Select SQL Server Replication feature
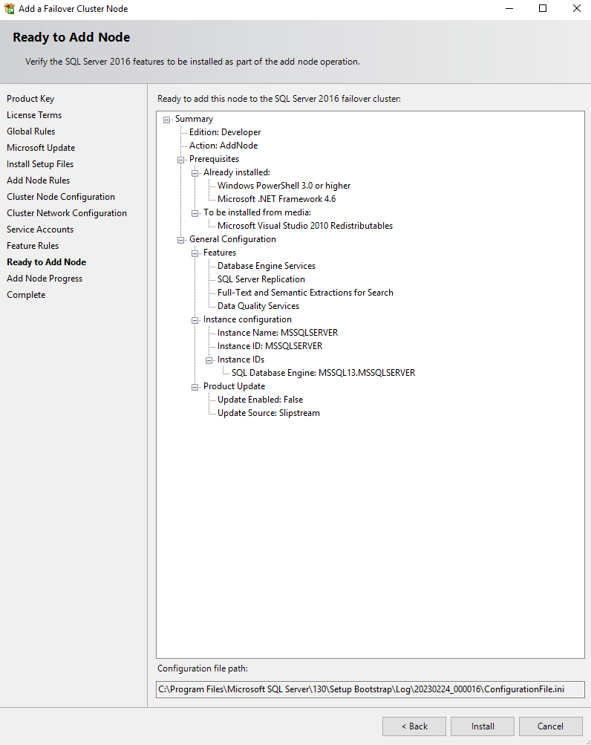Screen dimensions: 591x745 tap(261, 279)
